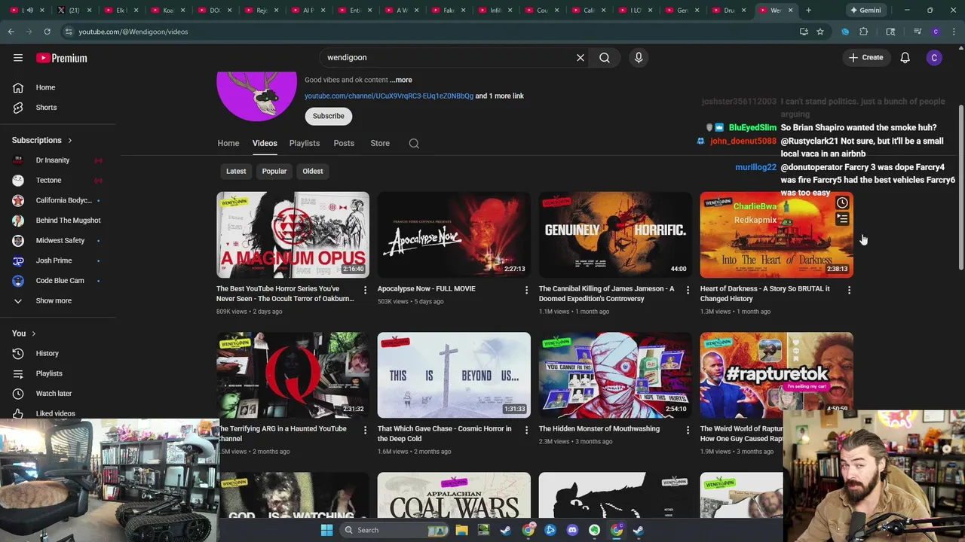Switch to the channel Playlists tab
The height and width of the screenshot is (542, 965).
click(305, 143)
